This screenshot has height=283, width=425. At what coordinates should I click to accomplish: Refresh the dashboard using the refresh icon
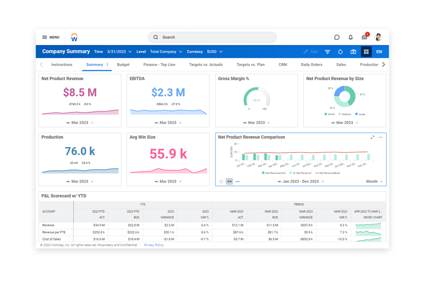340,52
